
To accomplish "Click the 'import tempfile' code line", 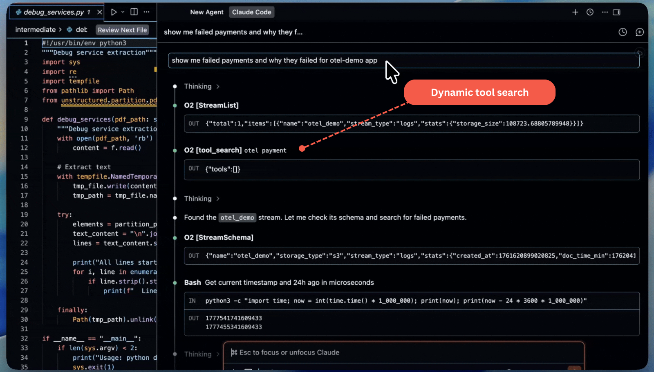I will click(x=71, y=81).
